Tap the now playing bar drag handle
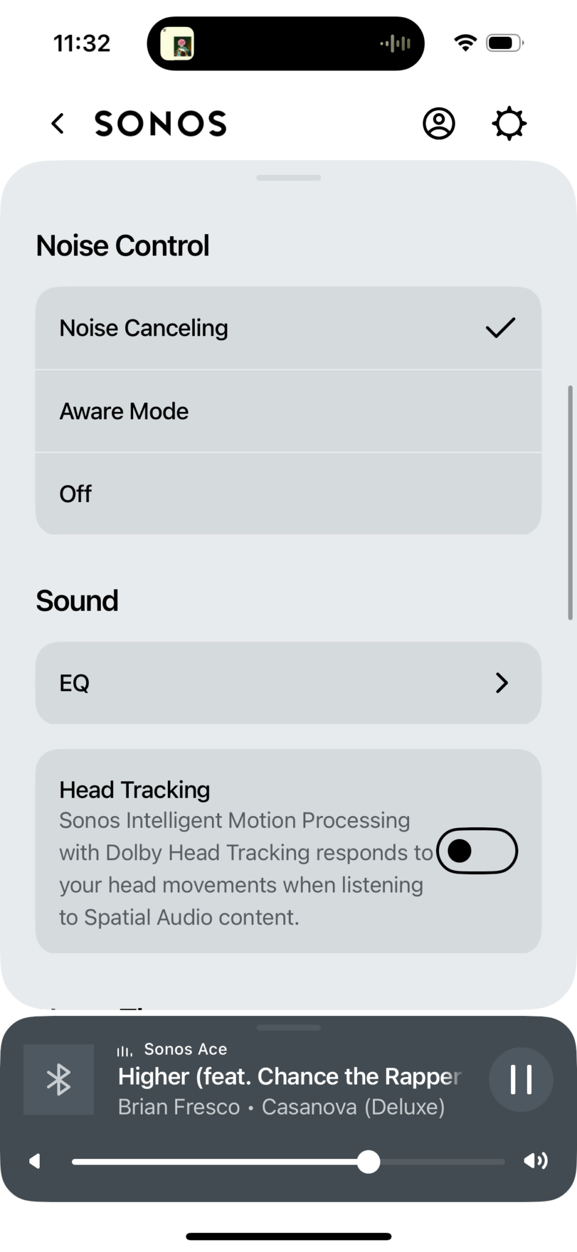Viewport: 577px width, 1252px height. point(288,1028)
